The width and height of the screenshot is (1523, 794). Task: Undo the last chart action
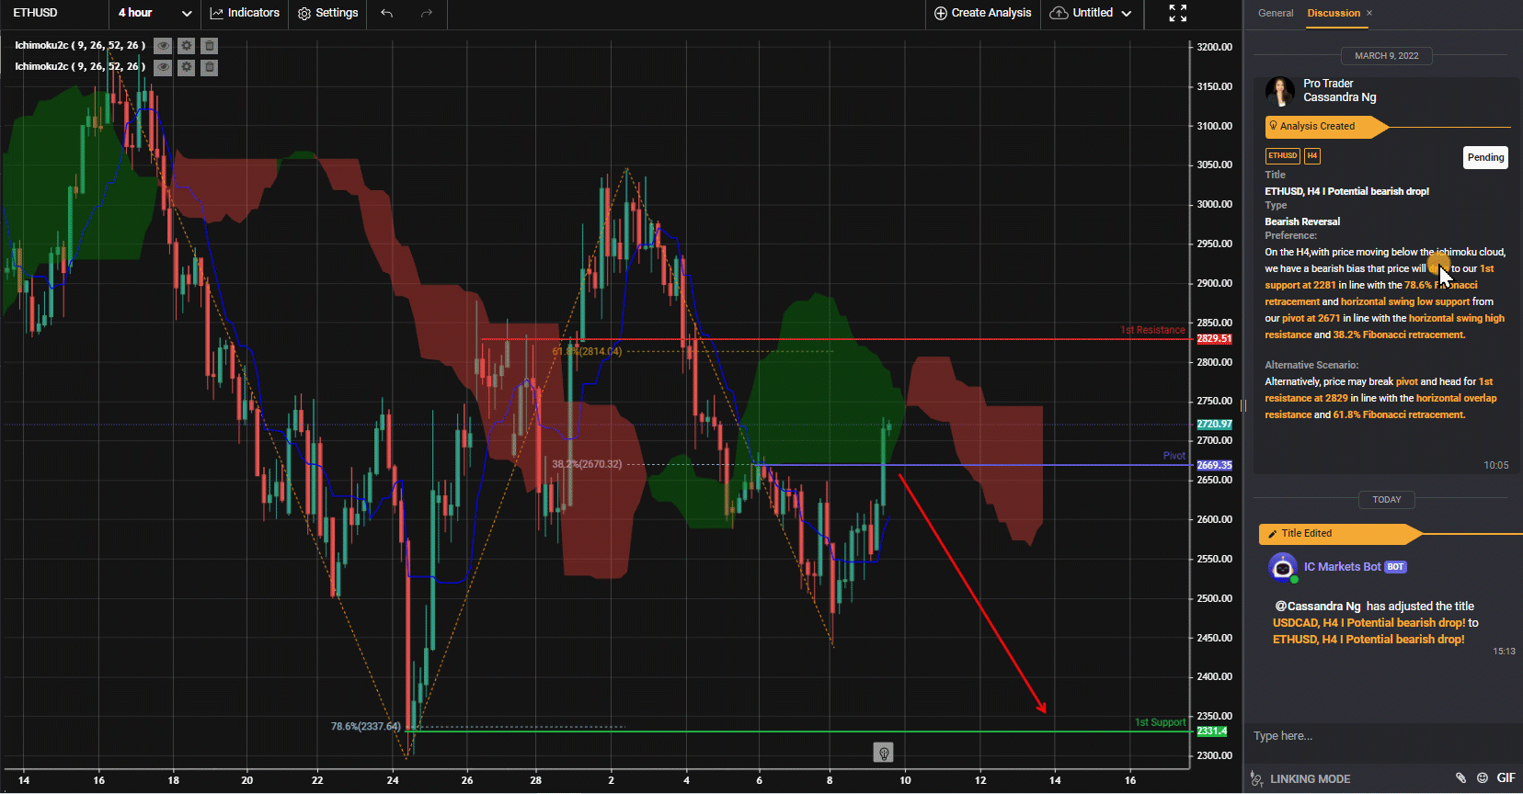(387, 13)
